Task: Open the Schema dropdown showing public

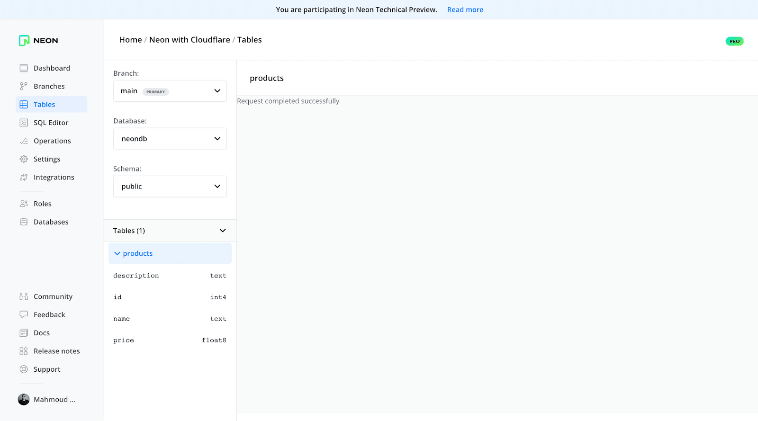Action: pos(170,187)
